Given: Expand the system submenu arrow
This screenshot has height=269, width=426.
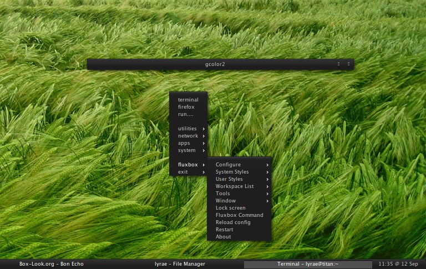Looking at the screenshot, I should click(x=204, y=150).
